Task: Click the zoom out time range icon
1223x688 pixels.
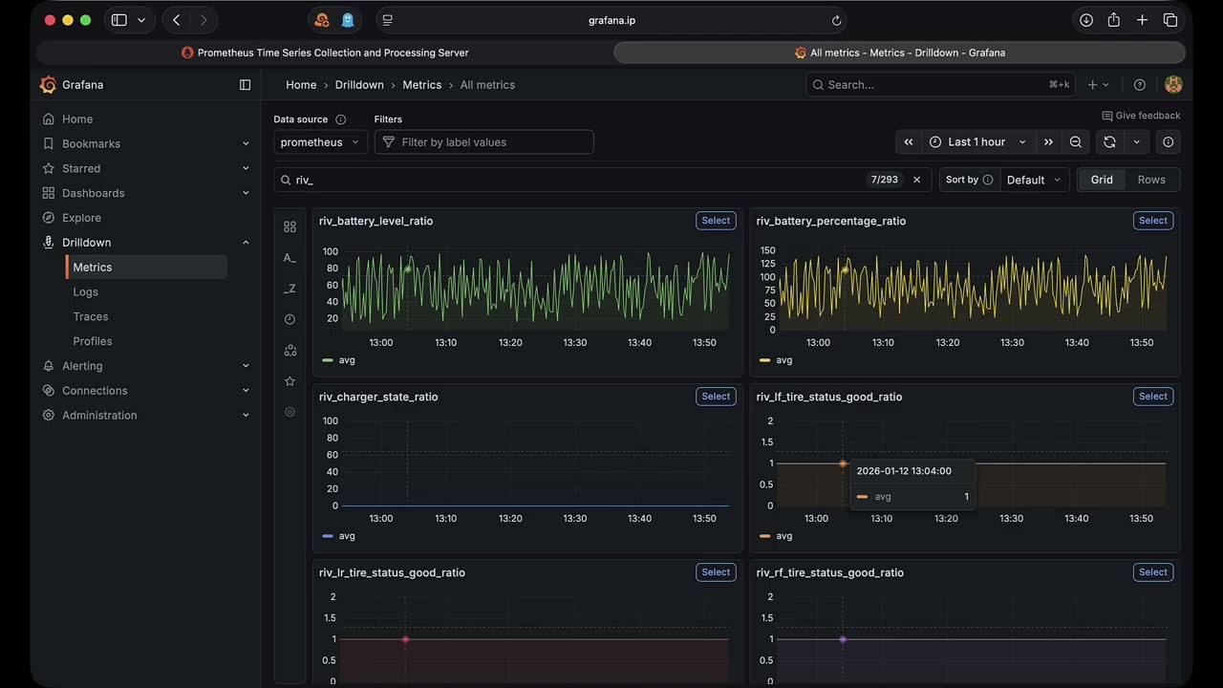Action: [1076, 142]
